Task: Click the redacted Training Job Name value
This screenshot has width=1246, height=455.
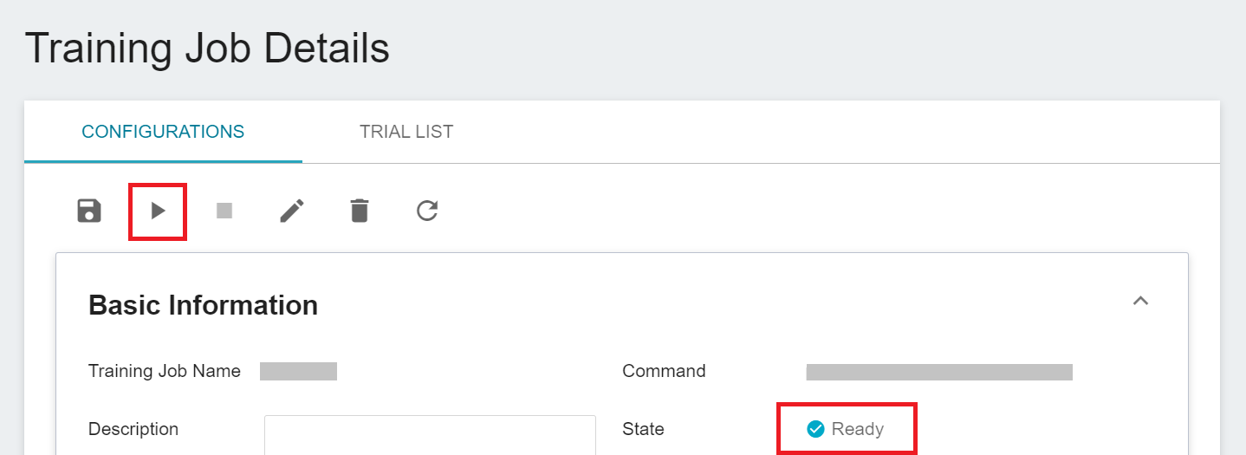Action: (x=298, y=371)
